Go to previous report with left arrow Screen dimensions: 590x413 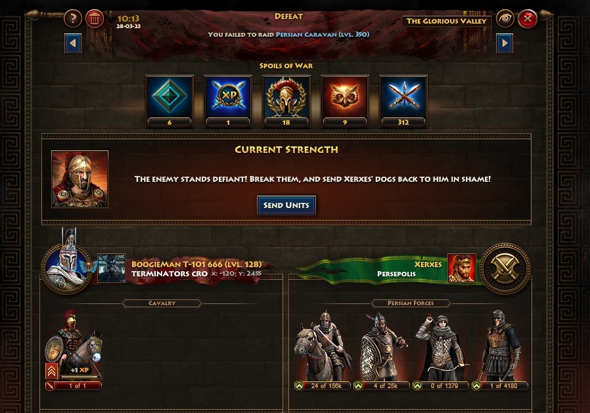(73, 43)
